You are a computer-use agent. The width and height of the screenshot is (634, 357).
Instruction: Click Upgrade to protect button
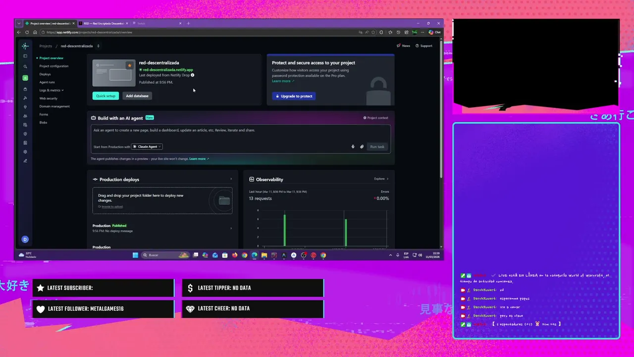294,96
